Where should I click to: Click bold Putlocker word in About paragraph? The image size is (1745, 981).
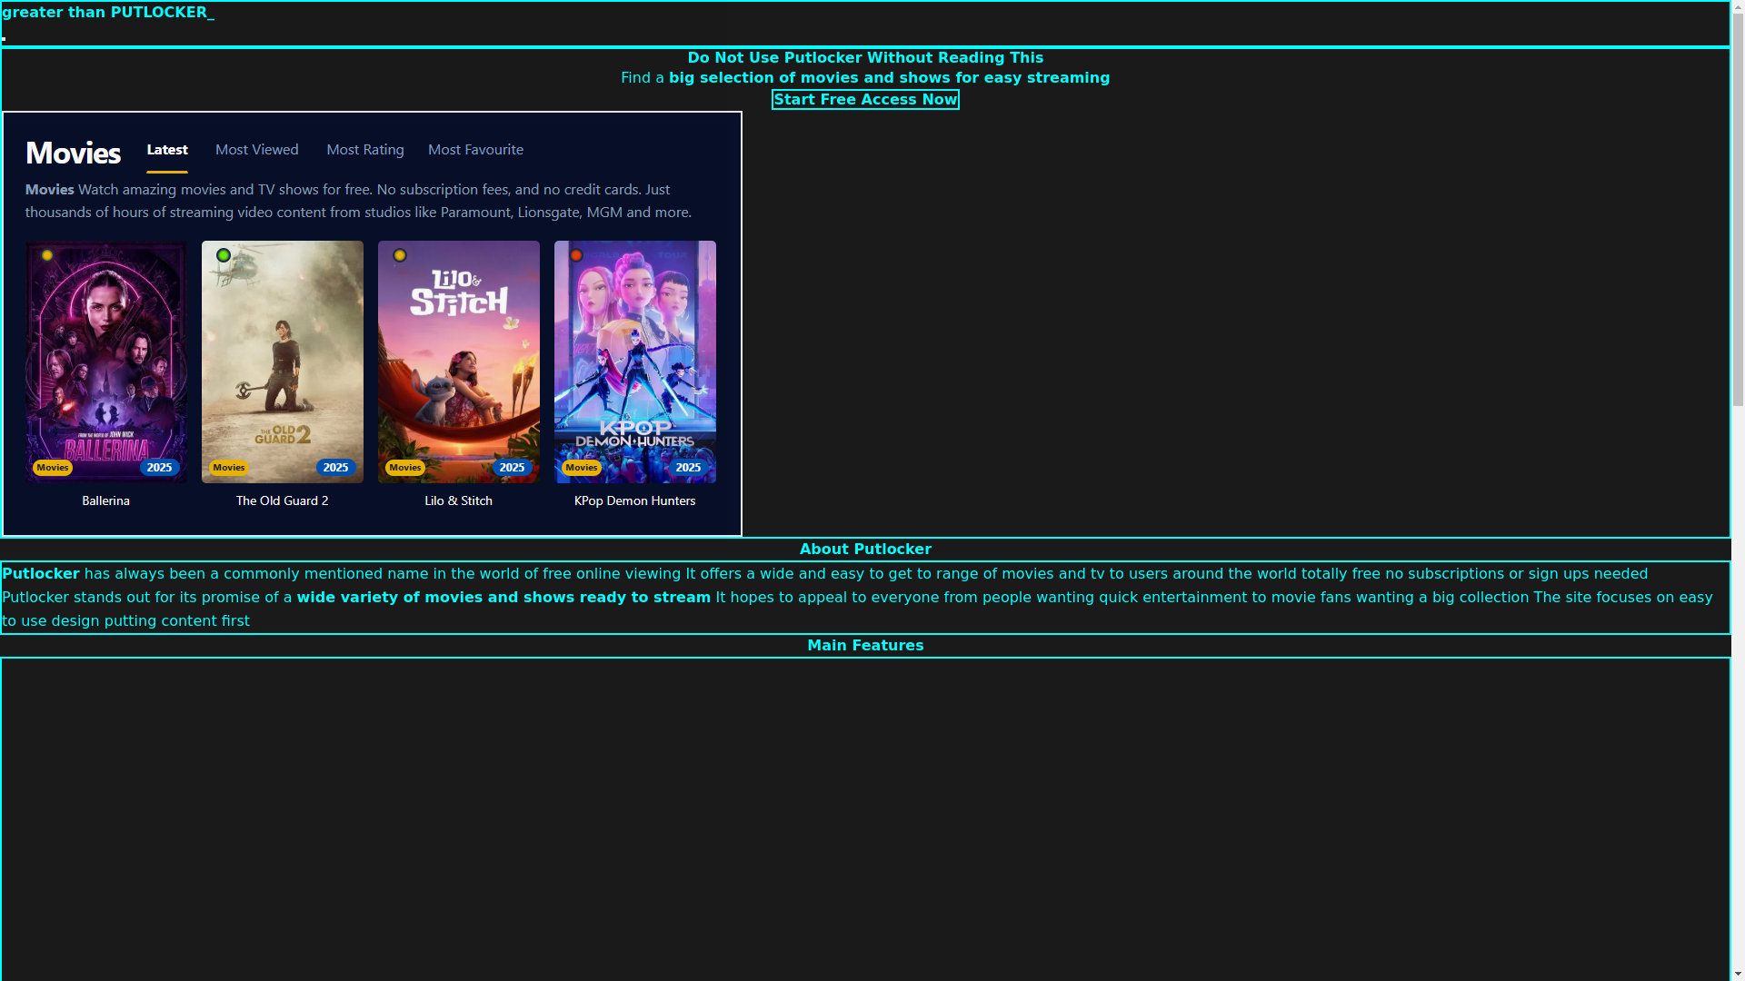[x=41, y=574]
